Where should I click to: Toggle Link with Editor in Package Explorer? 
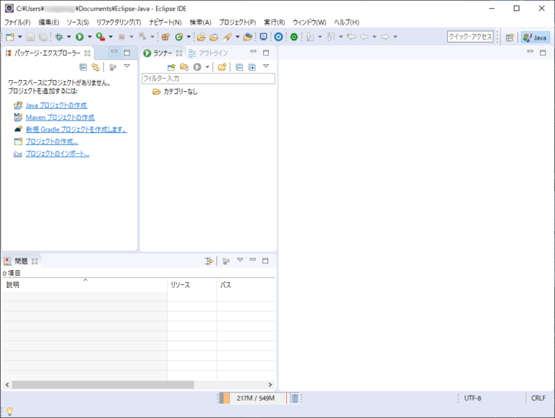[x=95, y=67]
